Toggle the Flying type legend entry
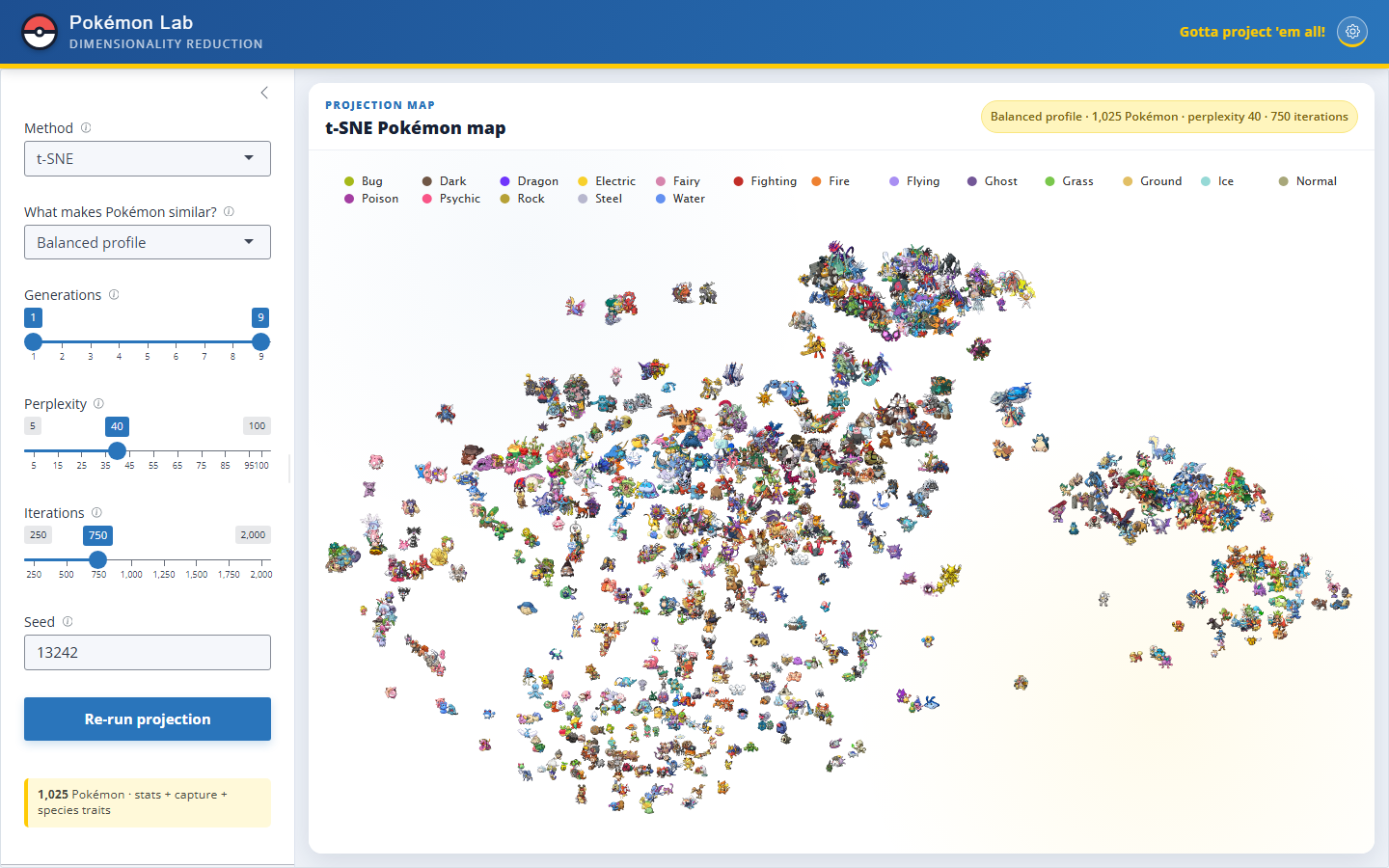 pyautogui.click(x=914, y=181)
